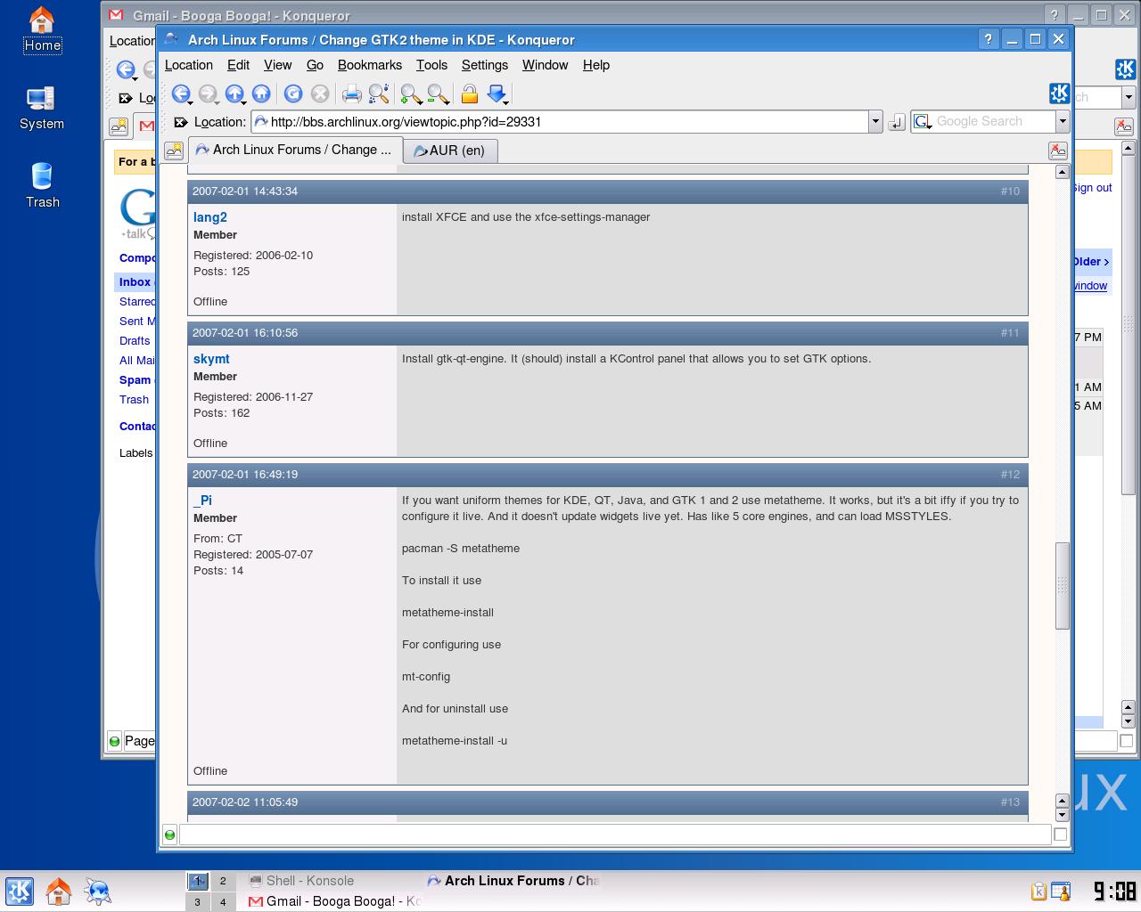Click the clock in the panel
This screenshot has height=912, width=1141.
(1114, 891)
